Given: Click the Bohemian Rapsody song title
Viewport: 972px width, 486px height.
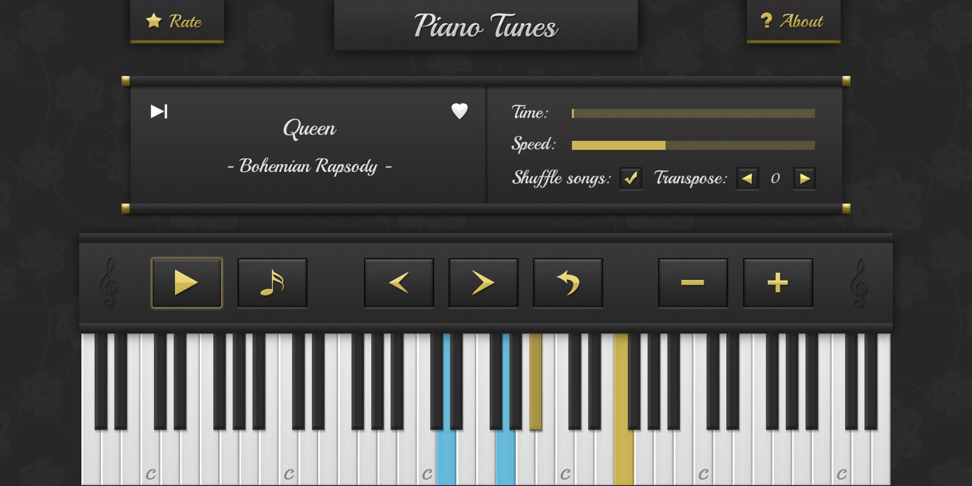Looking at the screenshot, I should click(309, 166).
